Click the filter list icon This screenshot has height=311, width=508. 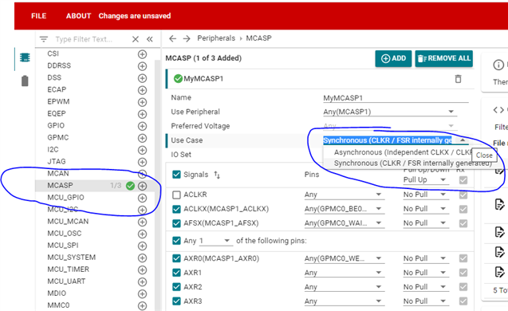[44, 39]
